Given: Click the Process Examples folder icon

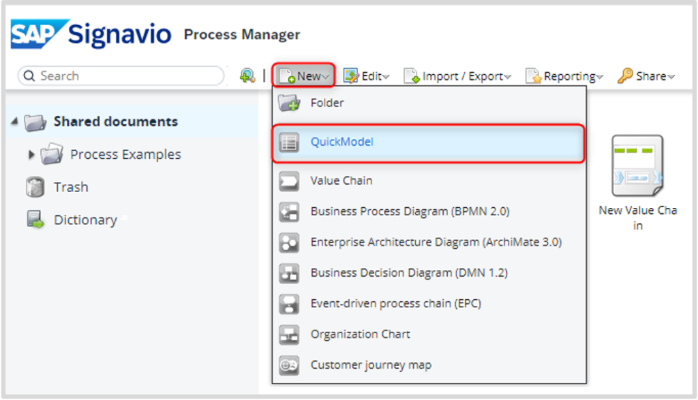Looking at the screenshot, I should click(52, 154).
